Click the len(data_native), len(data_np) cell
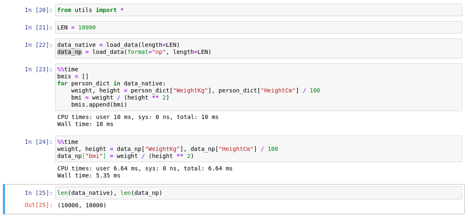 (258, 193)
